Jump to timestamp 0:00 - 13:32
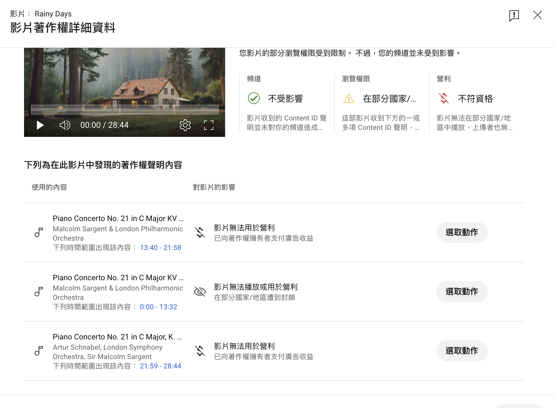 158,307
